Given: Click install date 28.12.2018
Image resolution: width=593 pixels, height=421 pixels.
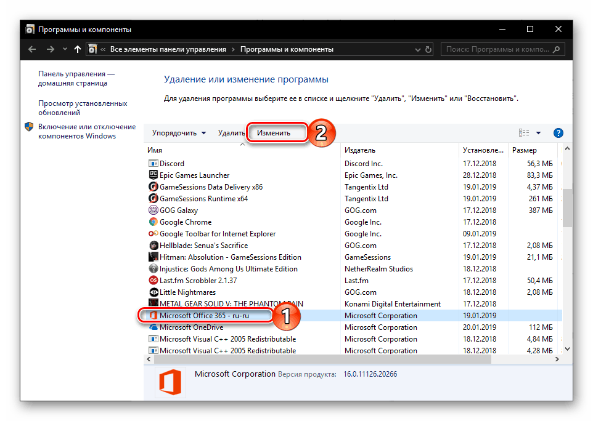Looking at the screenshot, I should pos(480,175).
